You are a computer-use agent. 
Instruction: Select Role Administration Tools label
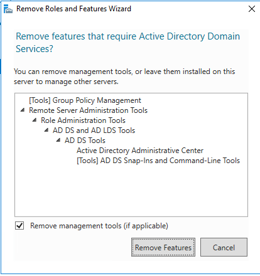(83, 120)
